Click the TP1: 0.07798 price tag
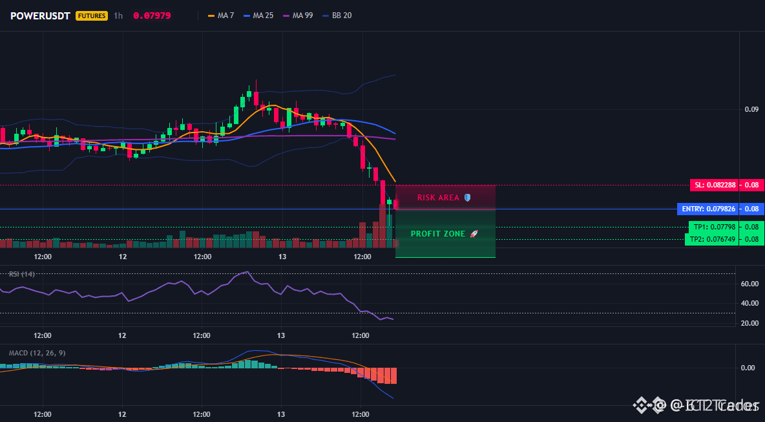 pos(713,227)
